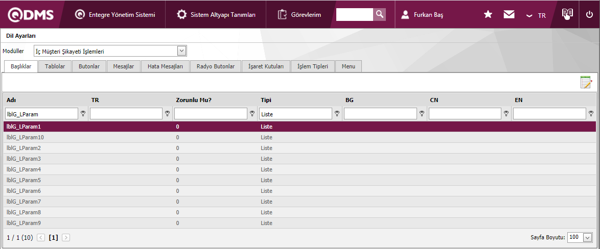Switch to the Hata Mesajları tab
This screenshot has width=600, height=249.
pos(165,66)
